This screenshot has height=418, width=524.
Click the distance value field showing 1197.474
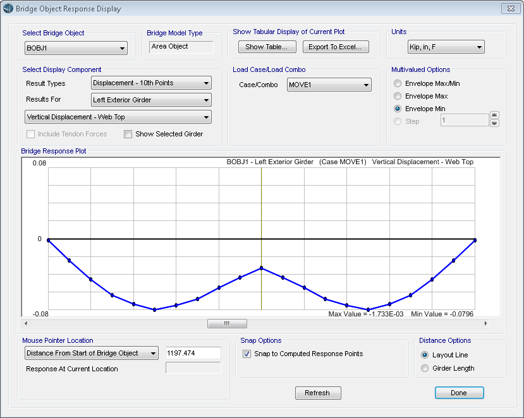tap(193, 353)
